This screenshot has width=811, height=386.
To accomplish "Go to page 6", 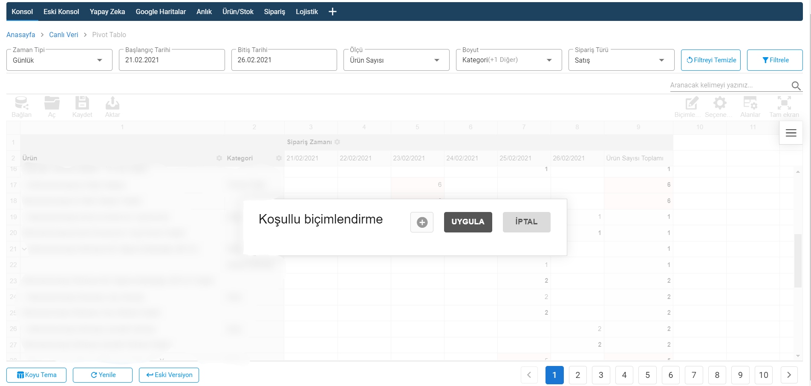I will 671,375.
